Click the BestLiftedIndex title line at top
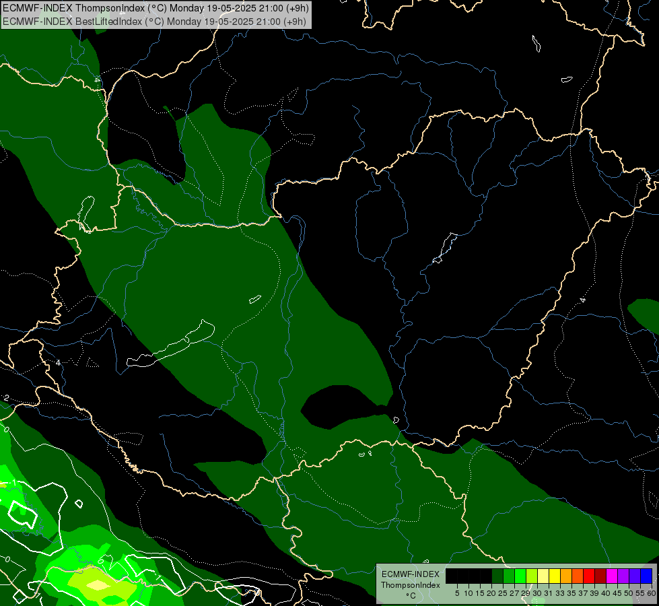 154,21
